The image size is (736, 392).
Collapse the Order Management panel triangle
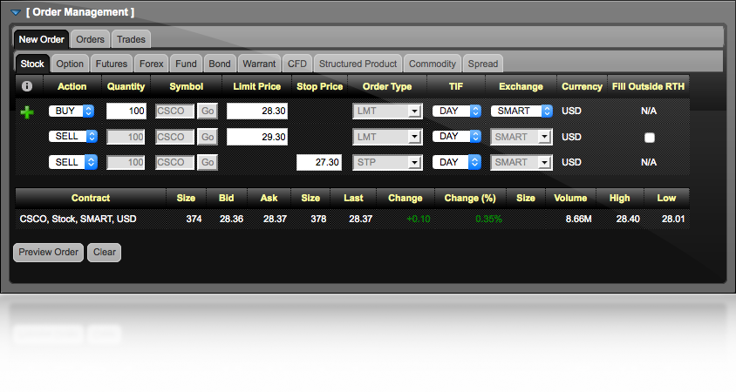click(16, 13)
